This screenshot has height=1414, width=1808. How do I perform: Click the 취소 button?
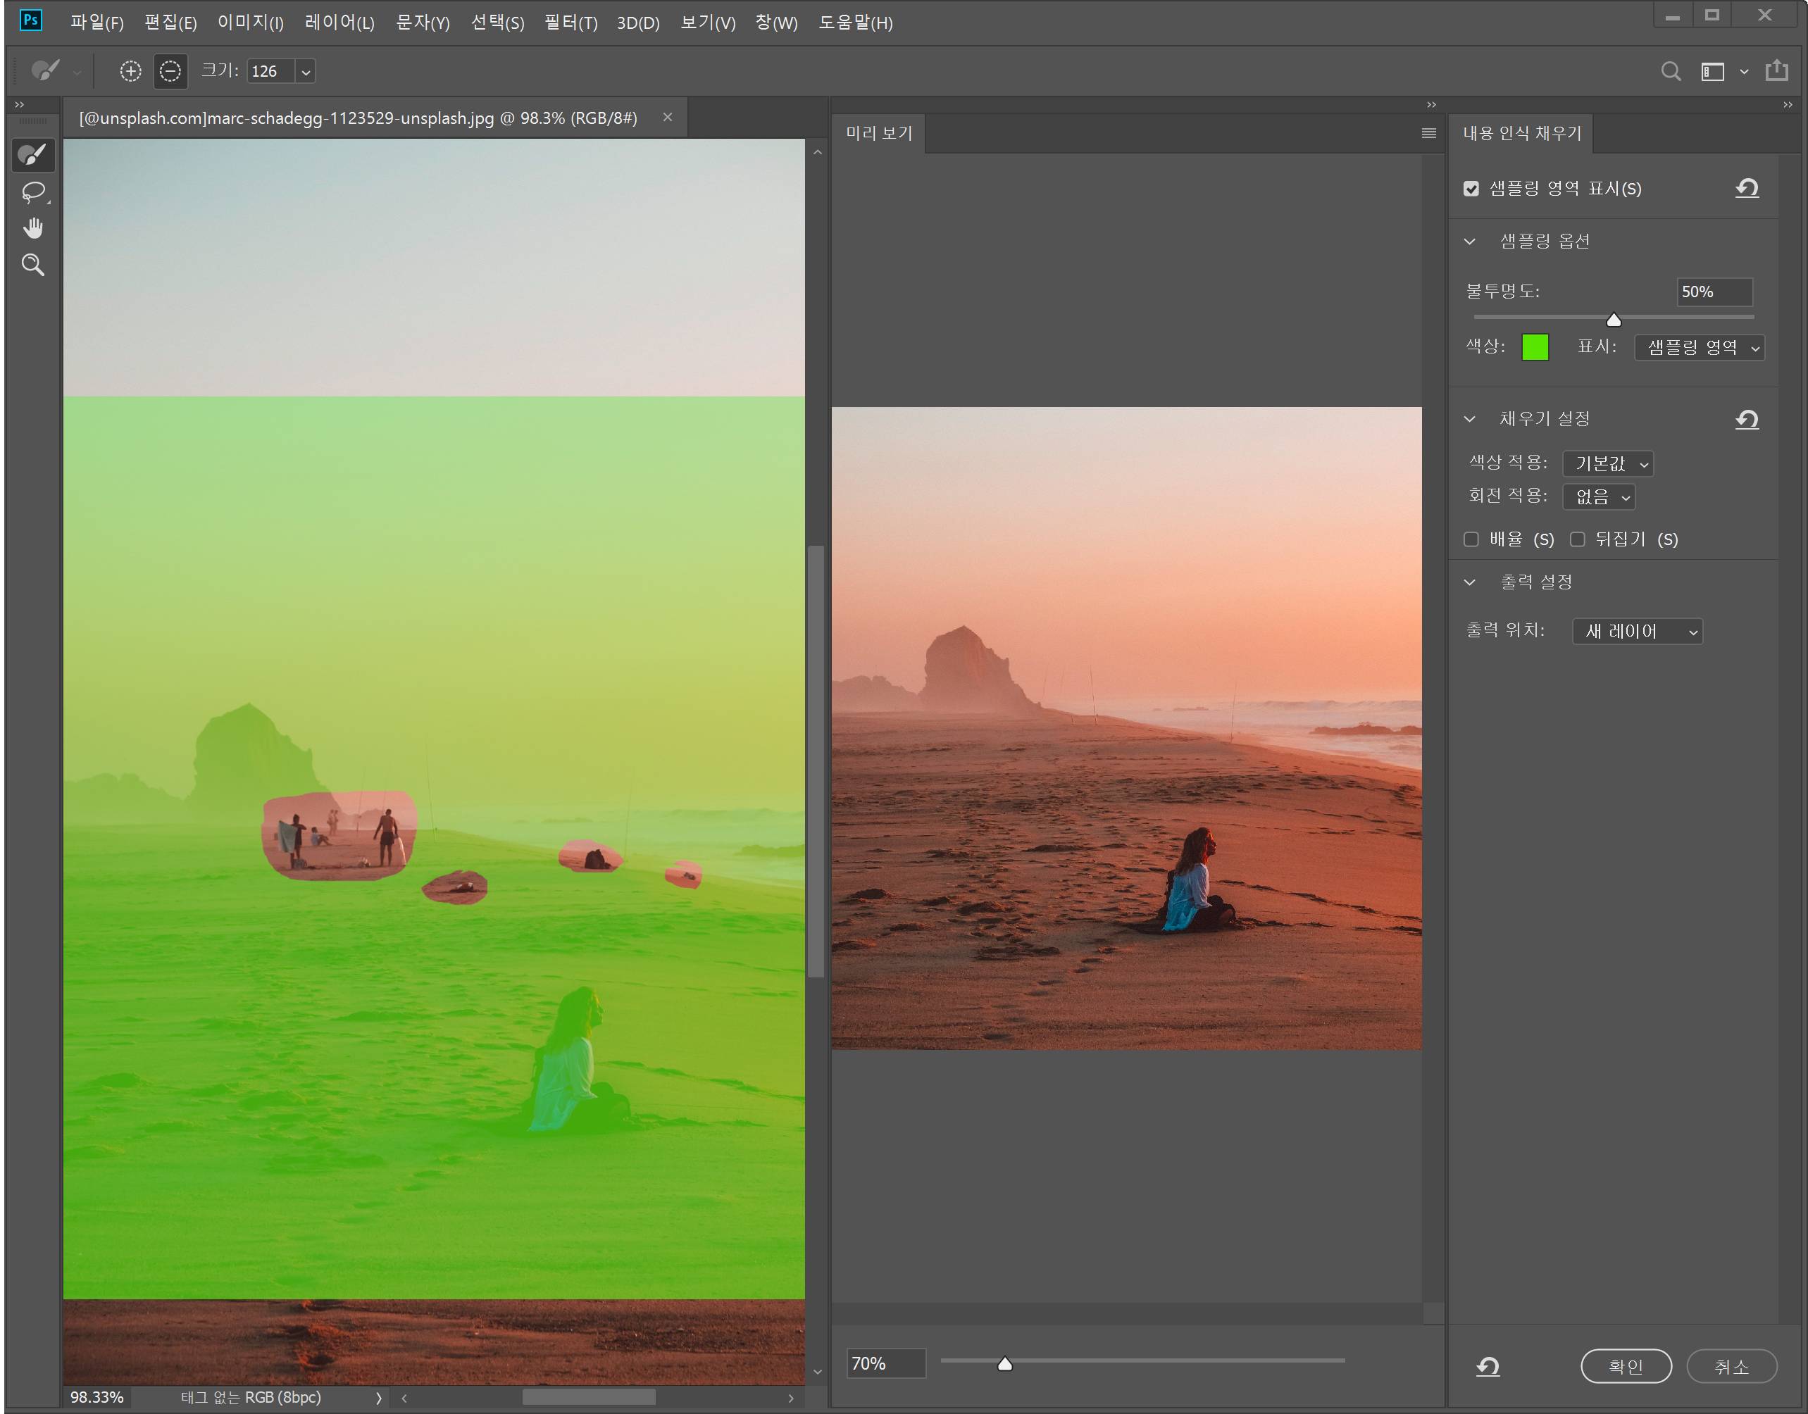1732,1366
